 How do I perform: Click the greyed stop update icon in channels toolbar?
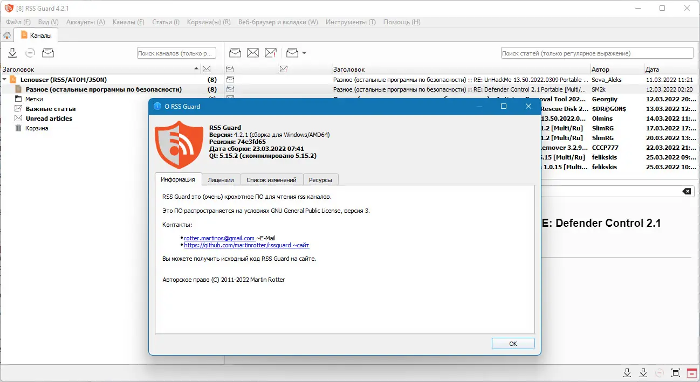30,53
